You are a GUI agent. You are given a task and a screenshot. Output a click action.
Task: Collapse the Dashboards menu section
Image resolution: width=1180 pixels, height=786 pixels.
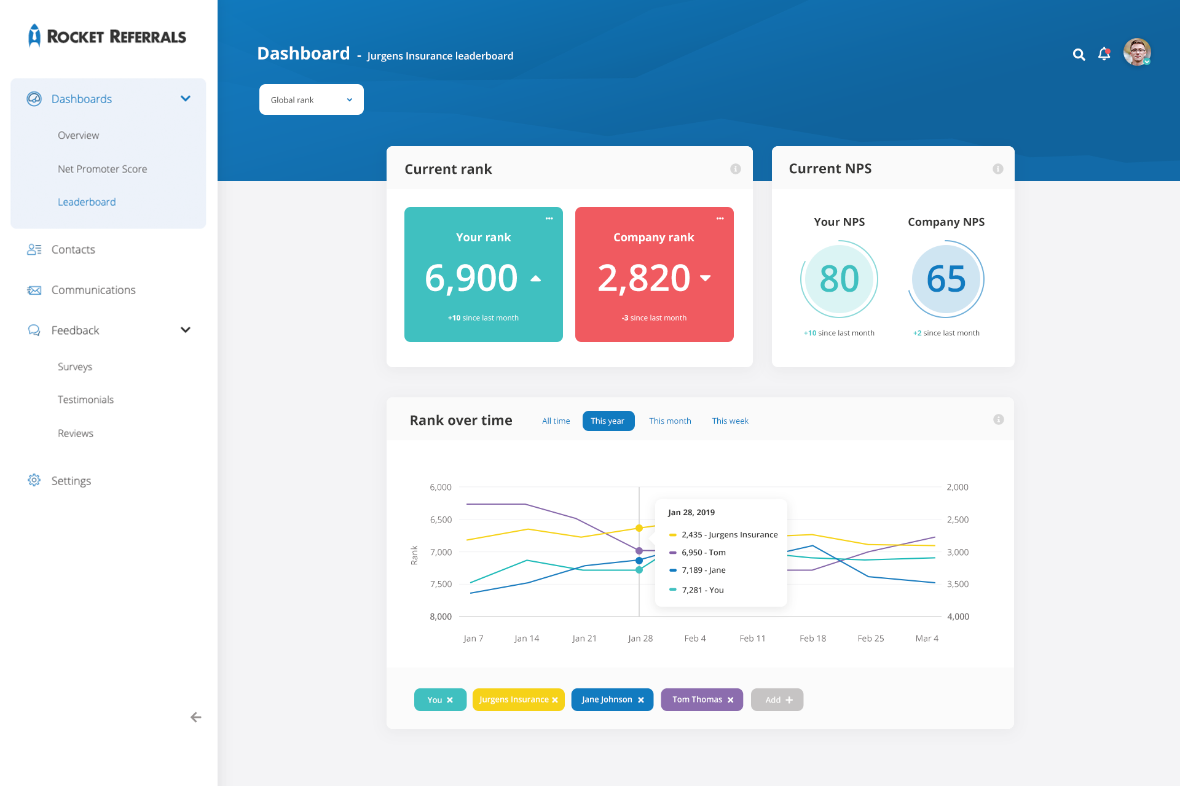tap(185, 99)
